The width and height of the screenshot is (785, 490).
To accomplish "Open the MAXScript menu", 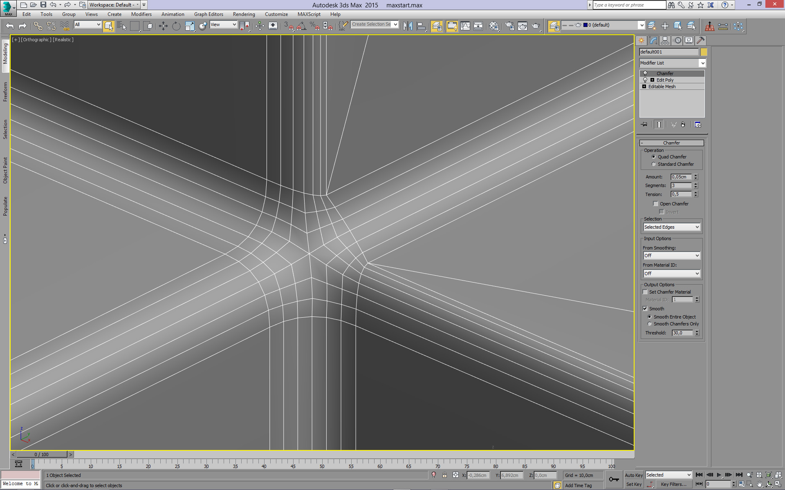I will pos(309,14).
